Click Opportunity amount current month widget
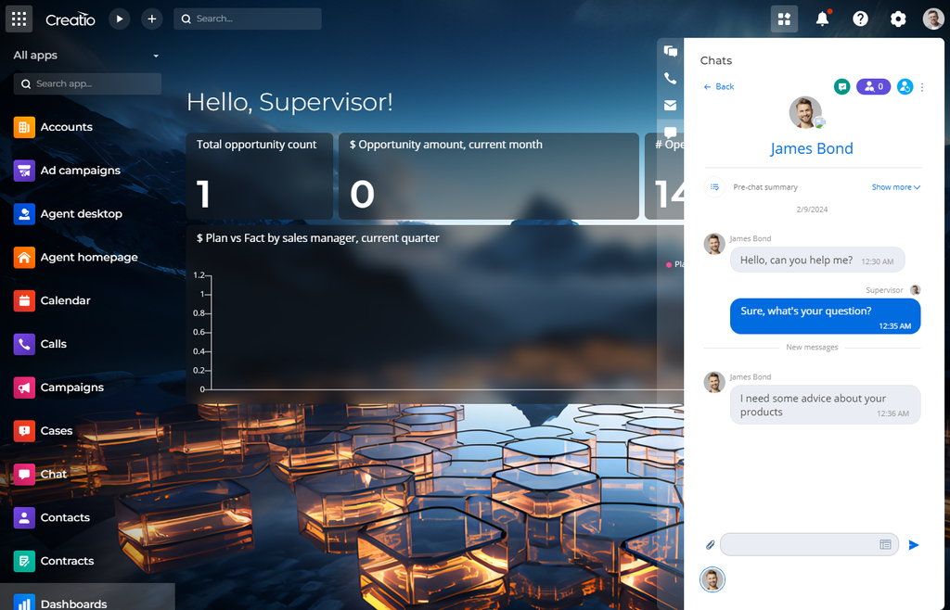The width and height of the screenshot is (950, 610). click(488, 176)
